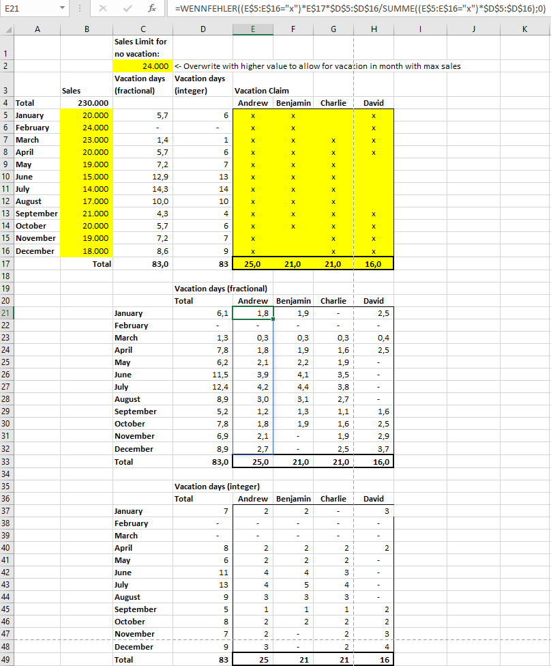Viewport: 551px width, 666px height.
Task: Select Andrew's vacation total 25,0 in row 17
Action: click(x=253, y=264)
